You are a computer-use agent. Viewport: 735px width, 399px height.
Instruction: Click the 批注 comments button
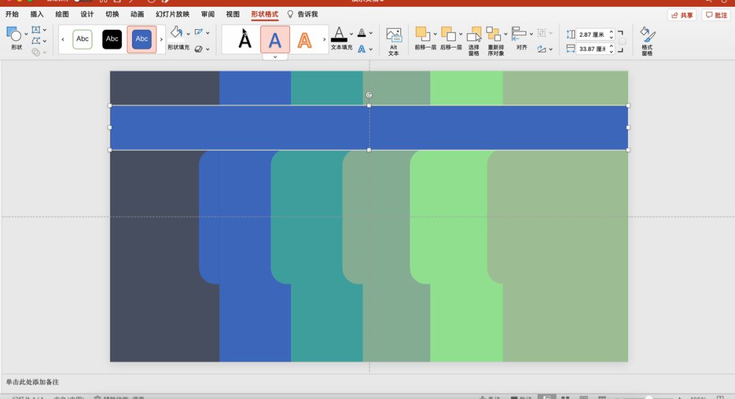click(x=717, y=15)
